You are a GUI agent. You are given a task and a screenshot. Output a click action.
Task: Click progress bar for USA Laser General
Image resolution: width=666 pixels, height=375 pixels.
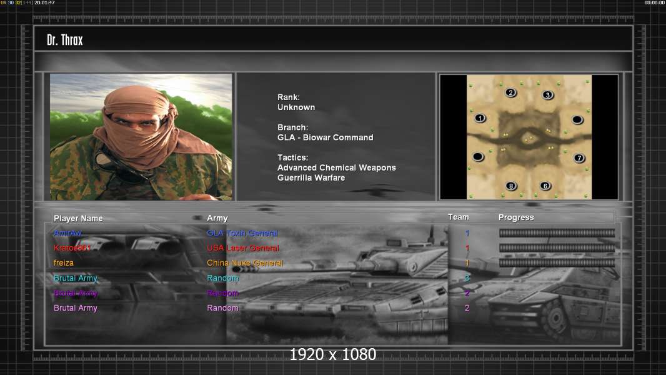click(x=557, y=247)
